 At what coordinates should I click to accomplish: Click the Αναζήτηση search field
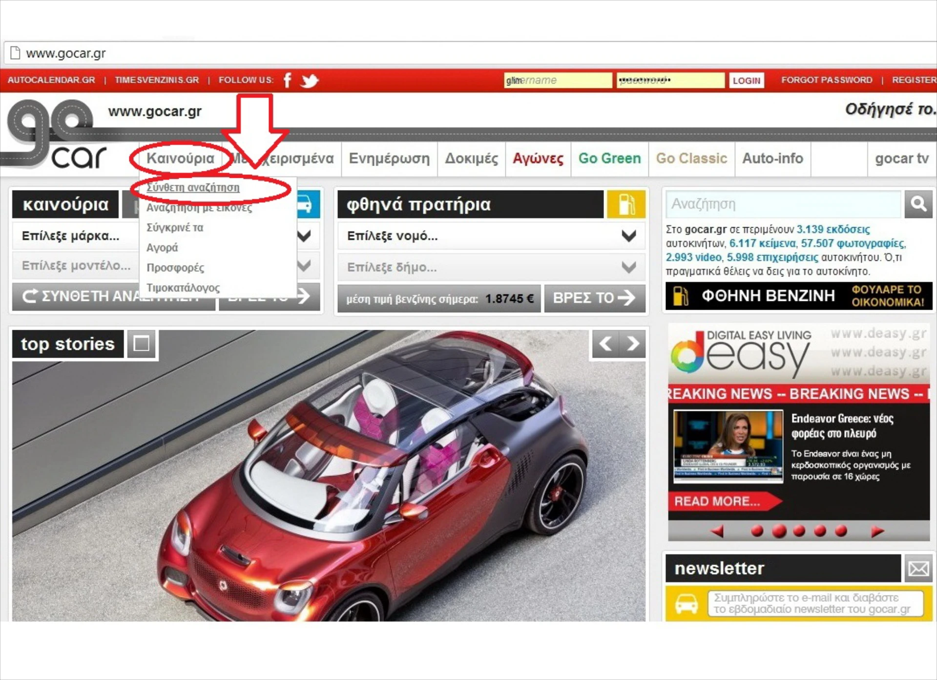coord(783,204)
